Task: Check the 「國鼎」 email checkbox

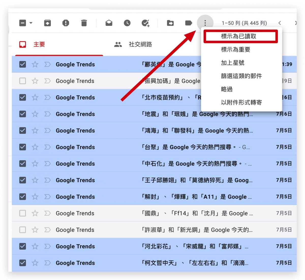Action: [x=23, y=213]
